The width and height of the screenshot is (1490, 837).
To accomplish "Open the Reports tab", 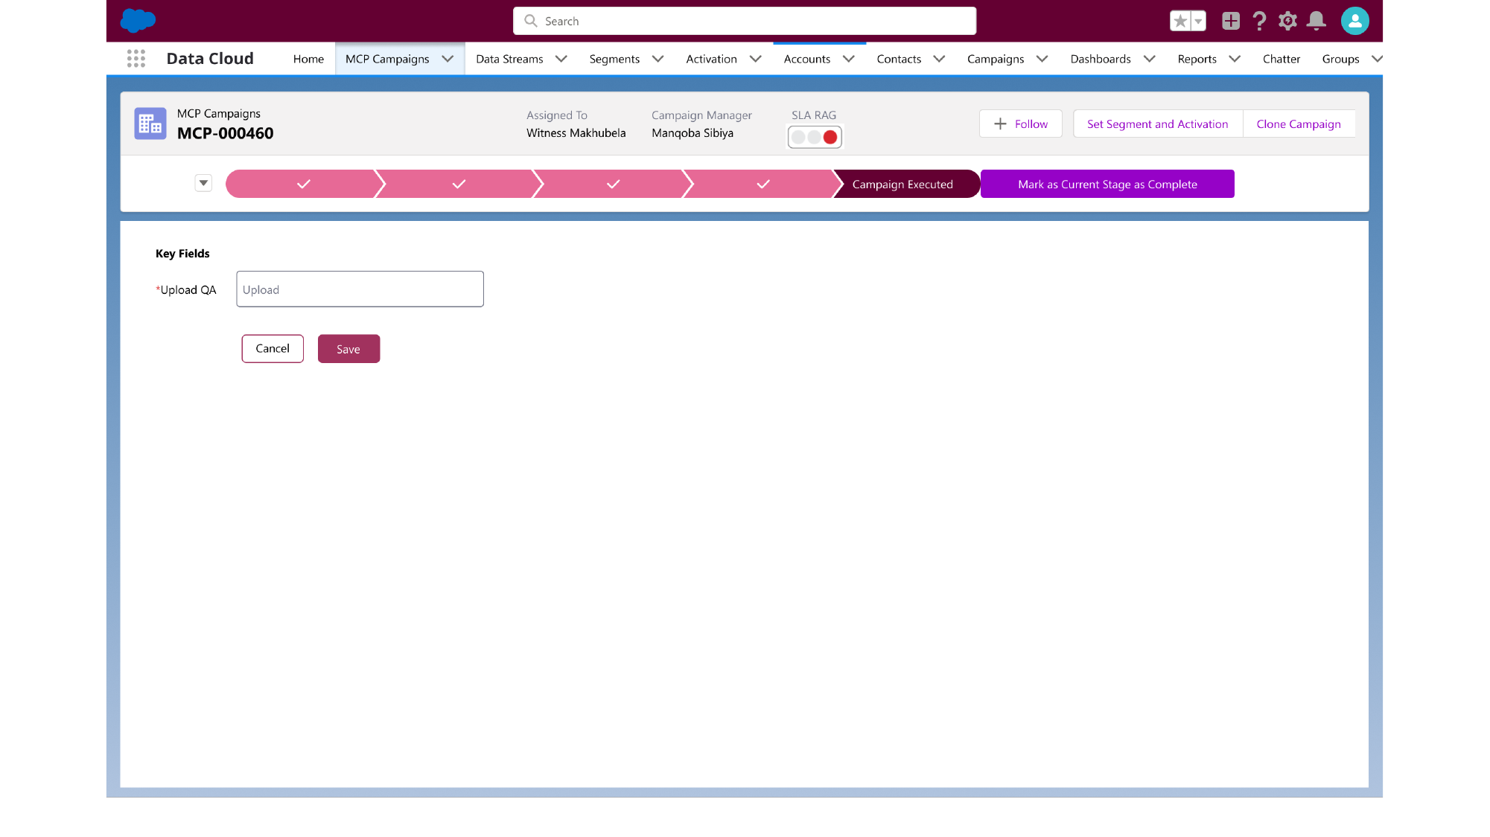I will (1197, 59).
